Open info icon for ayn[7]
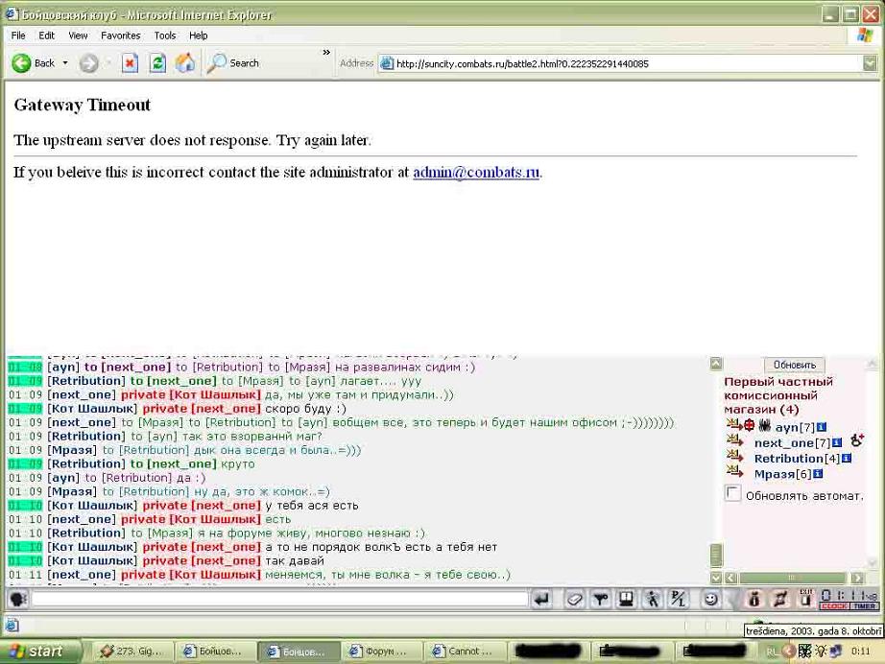 point(822,428)
